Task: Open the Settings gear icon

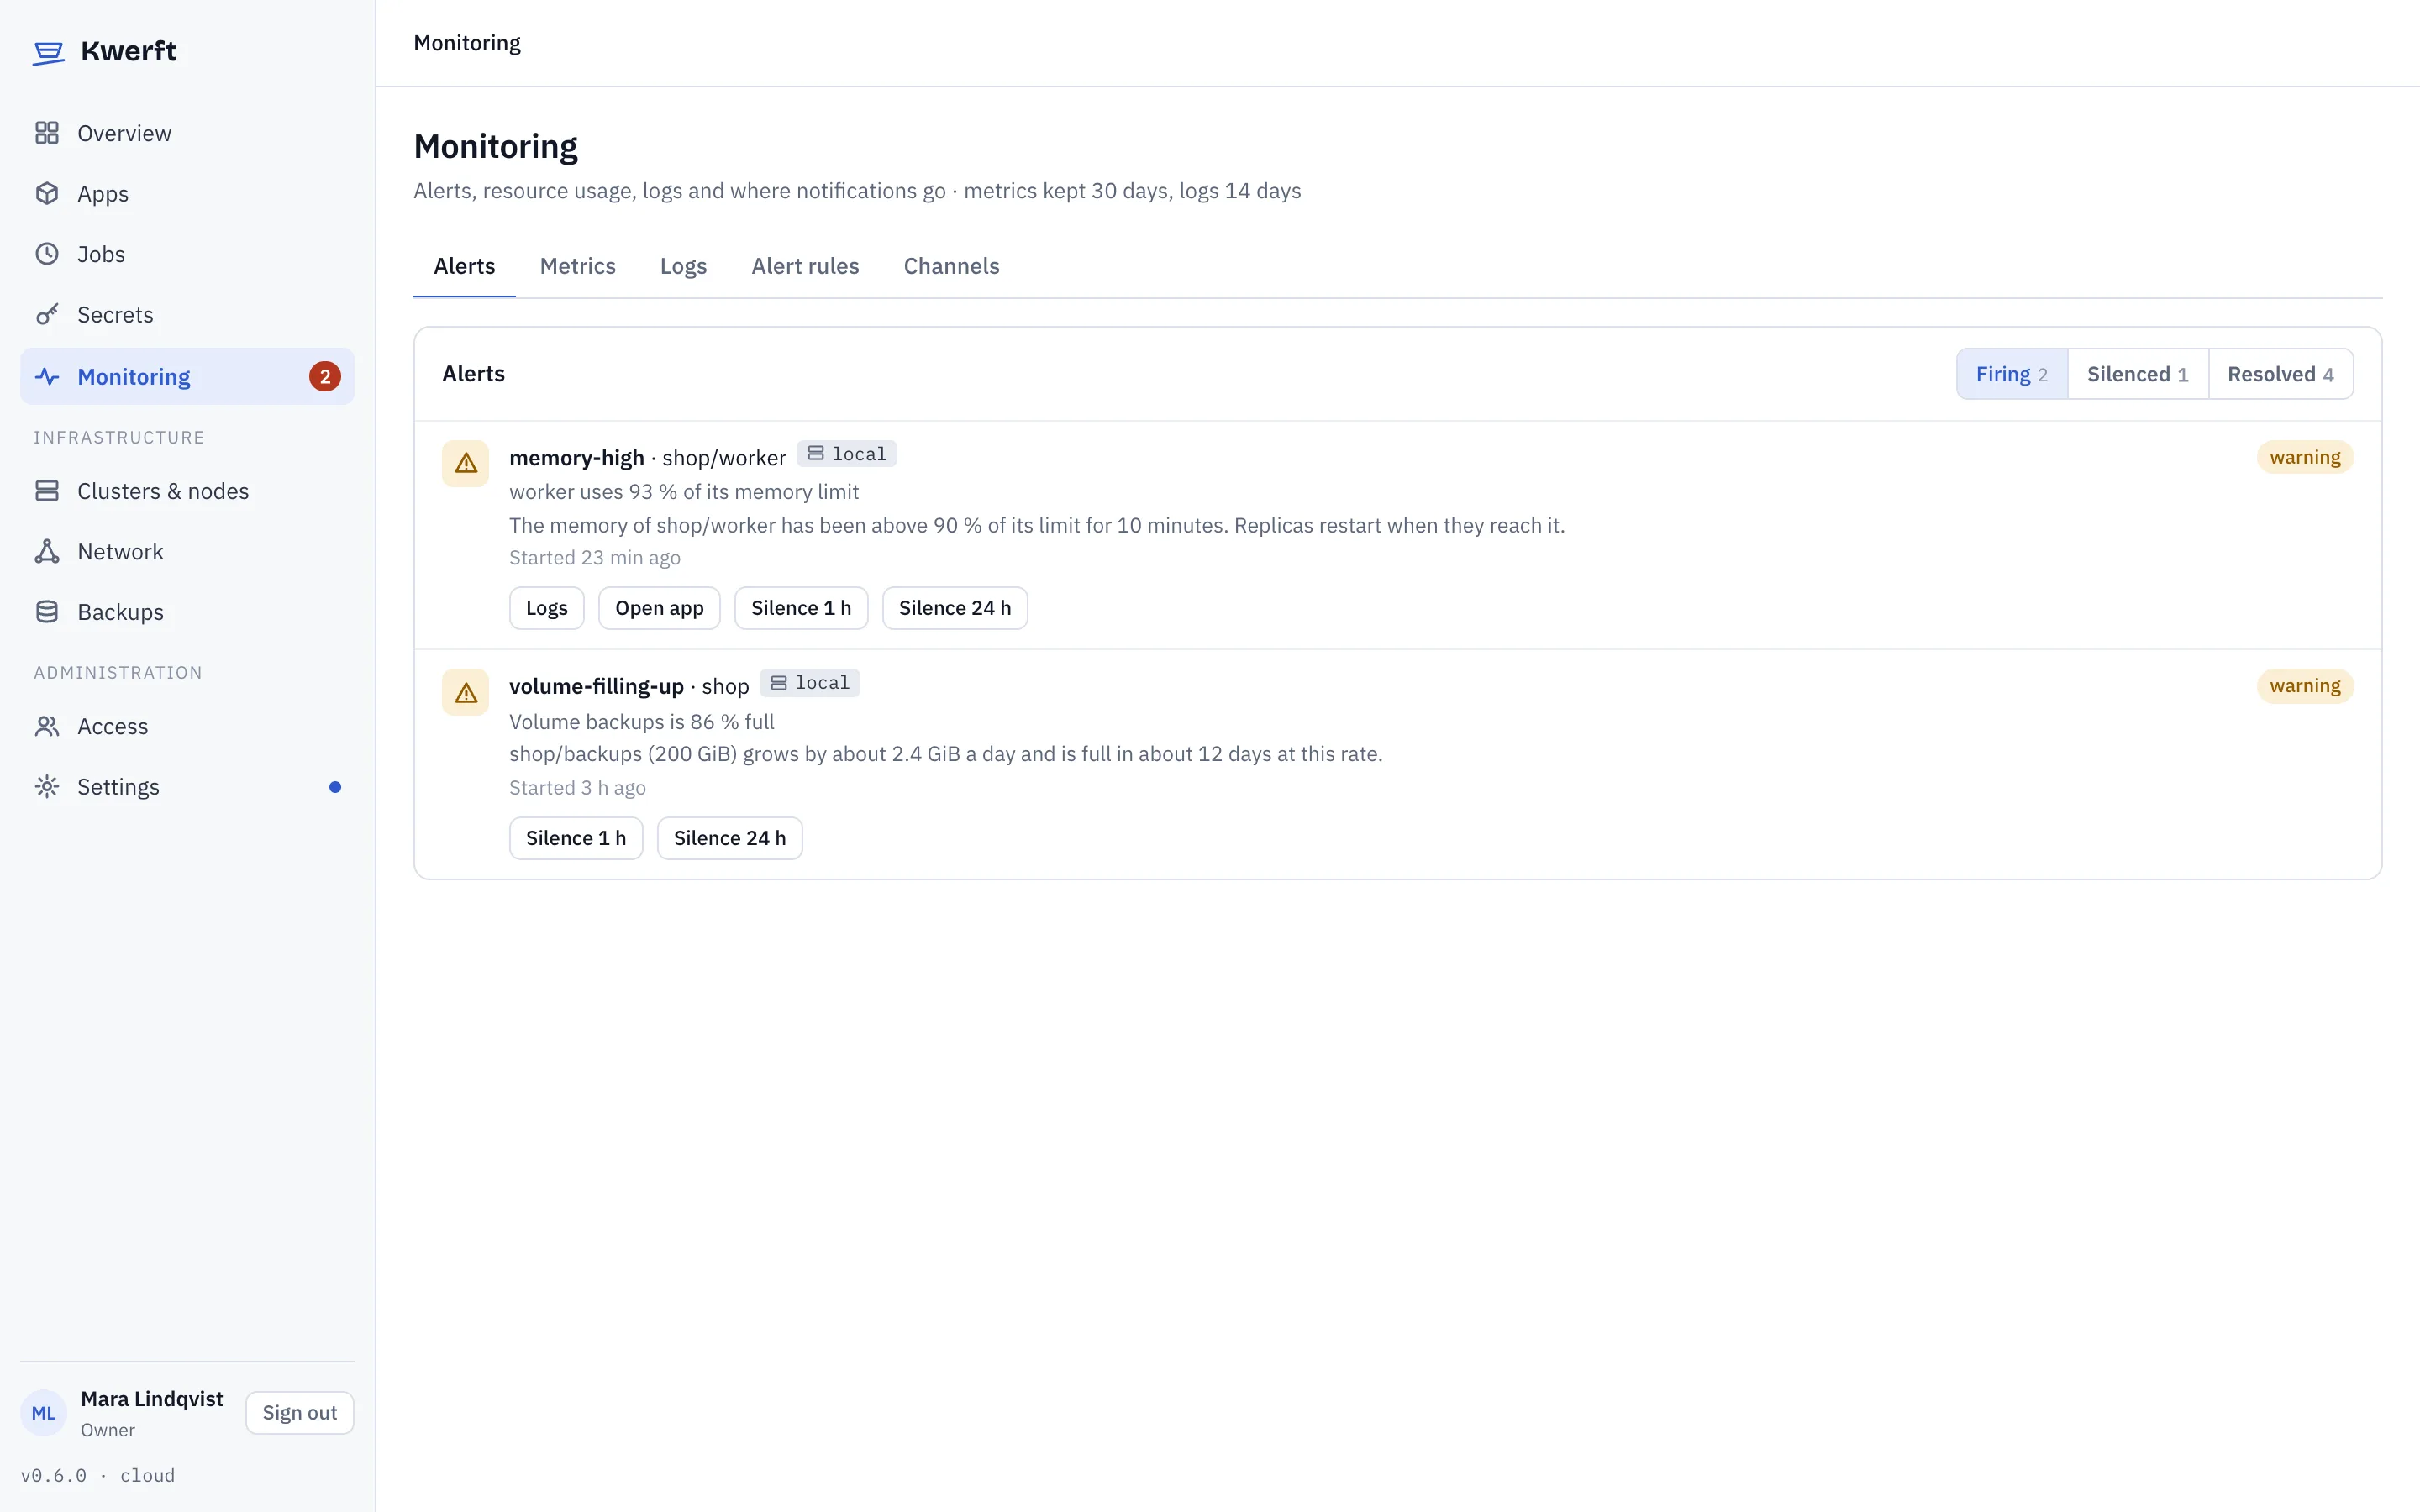Action: (47, 787)
